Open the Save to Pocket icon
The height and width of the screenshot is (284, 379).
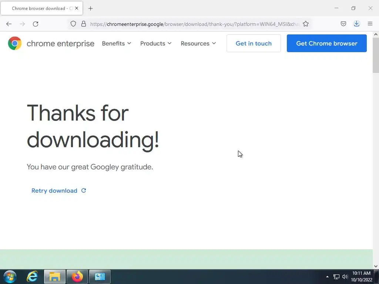pos(343,24)
